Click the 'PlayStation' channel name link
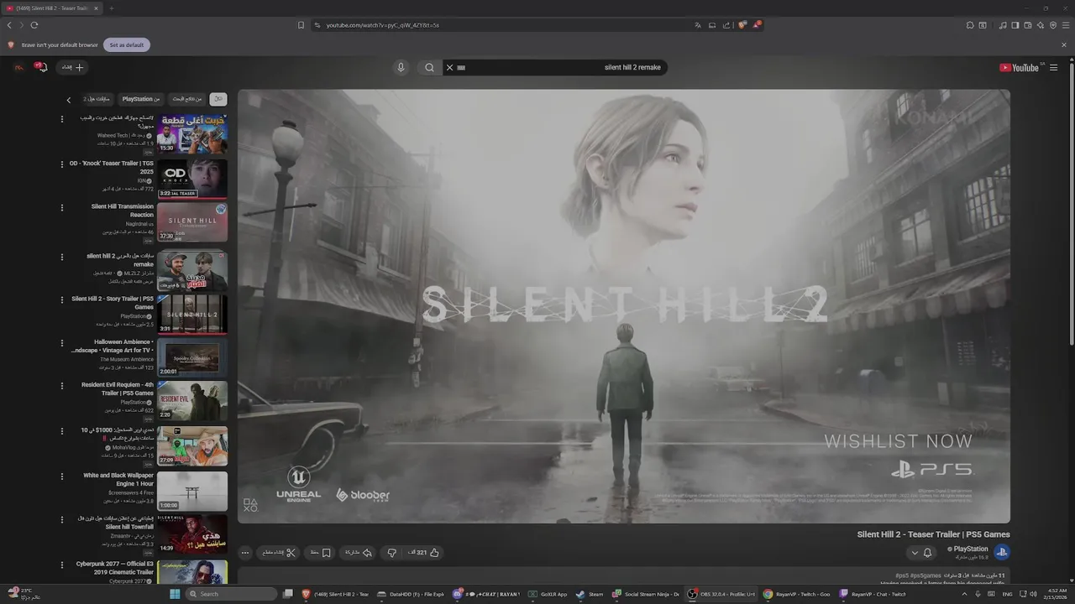 pos(972,549)
